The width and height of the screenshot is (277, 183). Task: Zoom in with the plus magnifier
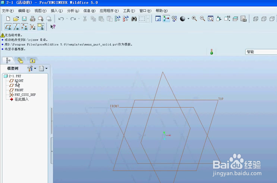pos(194,19)
